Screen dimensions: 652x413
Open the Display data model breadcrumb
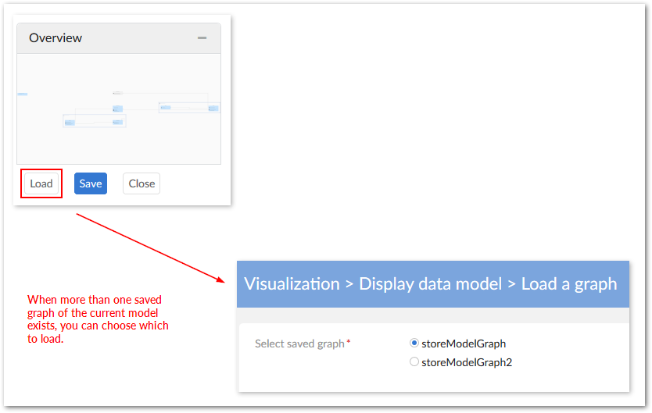430,284
